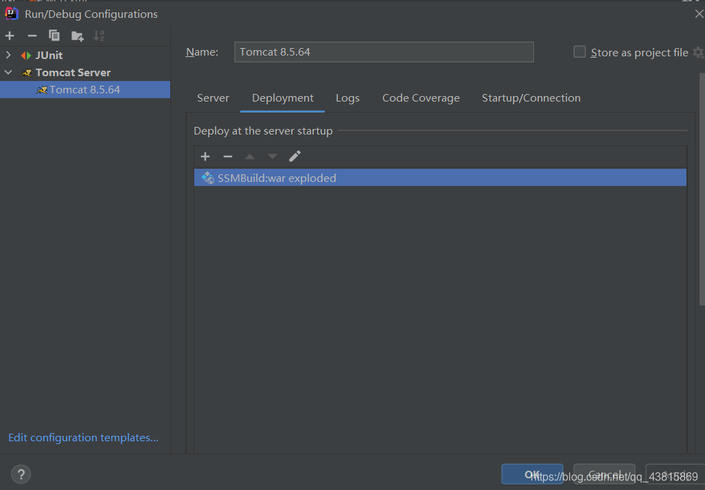
Task: Open Edit configuration templates link
Action: pyautogui.click(x=83, y=437)
